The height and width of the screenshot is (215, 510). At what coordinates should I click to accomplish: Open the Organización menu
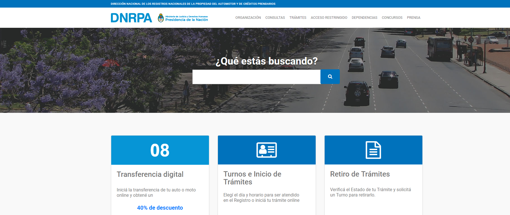click(248, 18)
